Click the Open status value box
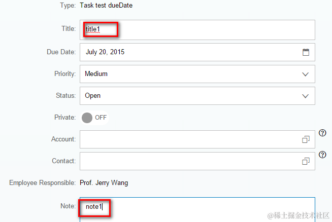Screen dimensions: 332x222 click(x=188, y=96)
